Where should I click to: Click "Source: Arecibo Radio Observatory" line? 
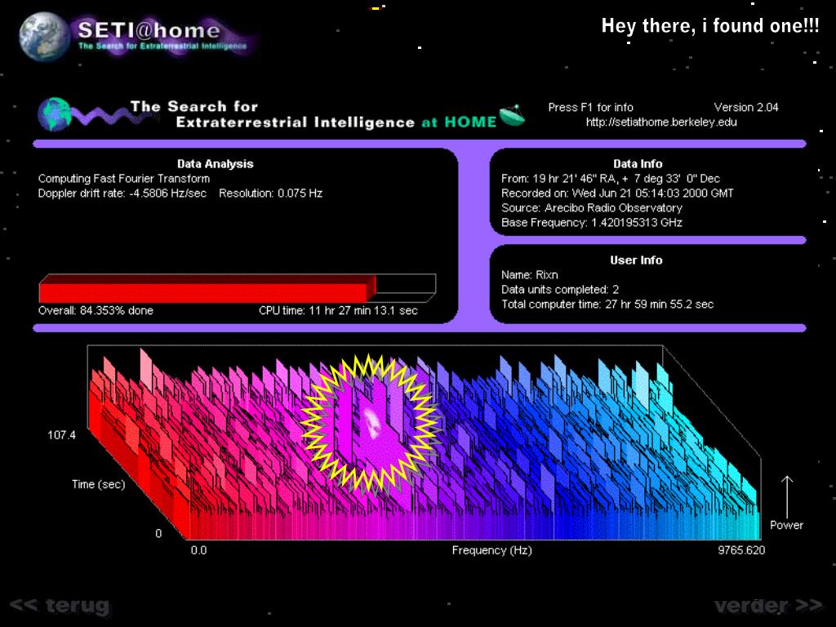[591, 208]
